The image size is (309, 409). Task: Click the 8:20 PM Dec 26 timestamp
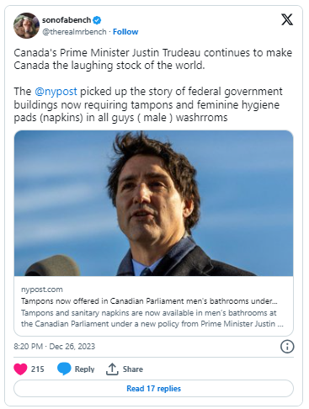click(x=55, y=347)
